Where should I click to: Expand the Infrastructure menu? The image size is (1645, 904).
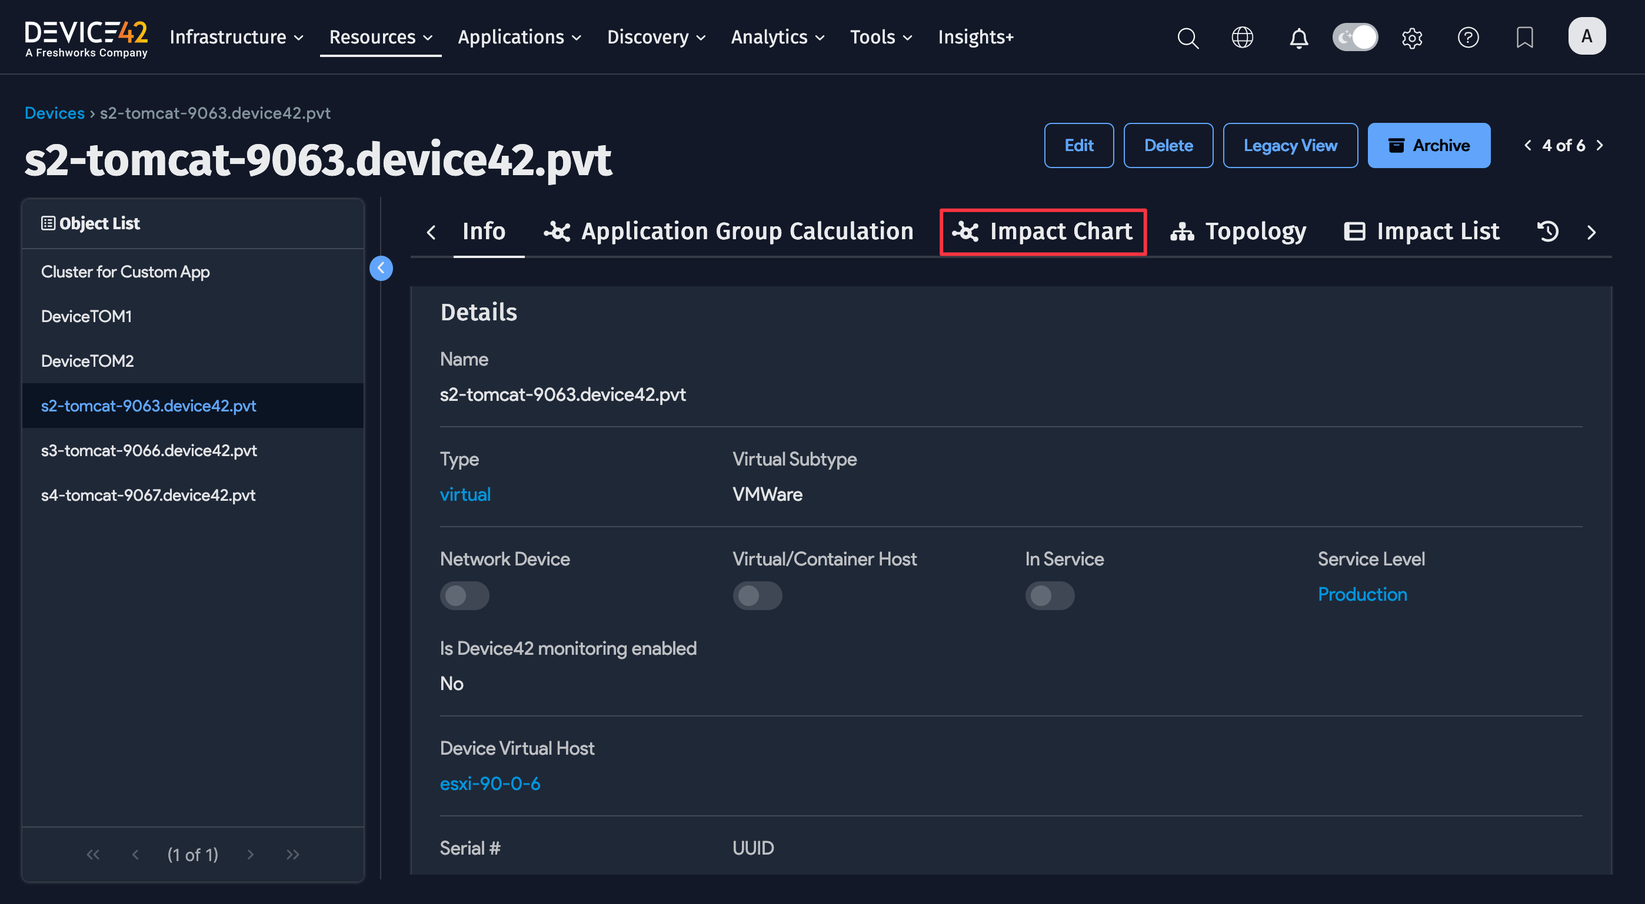(236, 37)
